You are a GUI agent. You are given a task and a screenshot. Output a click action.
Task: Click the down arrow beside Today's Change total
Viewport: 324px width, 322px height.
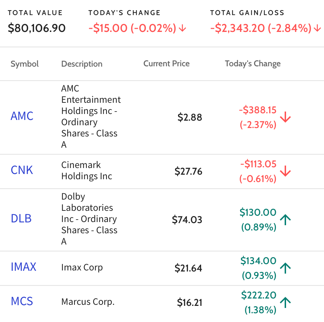[182, 28]
